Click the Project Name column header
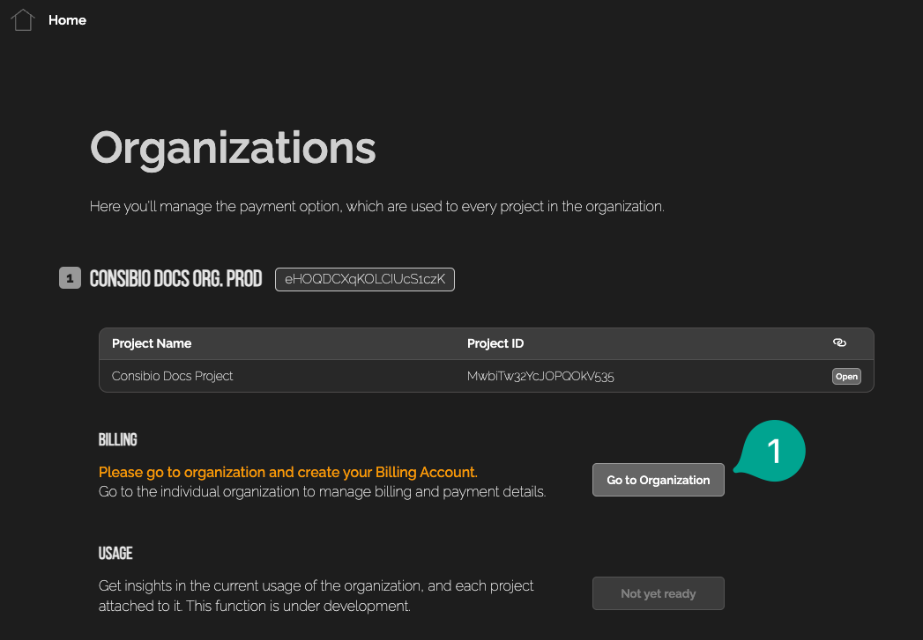The height and width of the screenshot is (640, 923). click(152, 343)
